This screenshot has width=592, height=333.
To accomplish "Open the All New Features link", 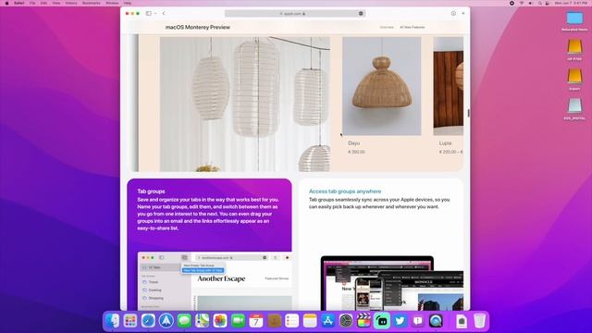I will [413, 27].
